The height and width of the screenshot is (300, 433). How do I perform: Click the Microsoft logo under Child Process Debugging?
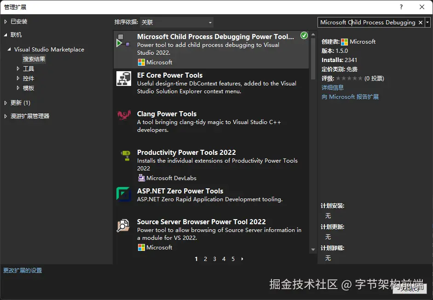click(141, 62)
